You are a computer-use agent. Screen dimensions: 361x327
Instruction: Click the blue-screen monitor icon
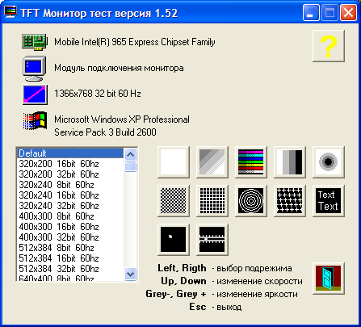coord(34,69)
